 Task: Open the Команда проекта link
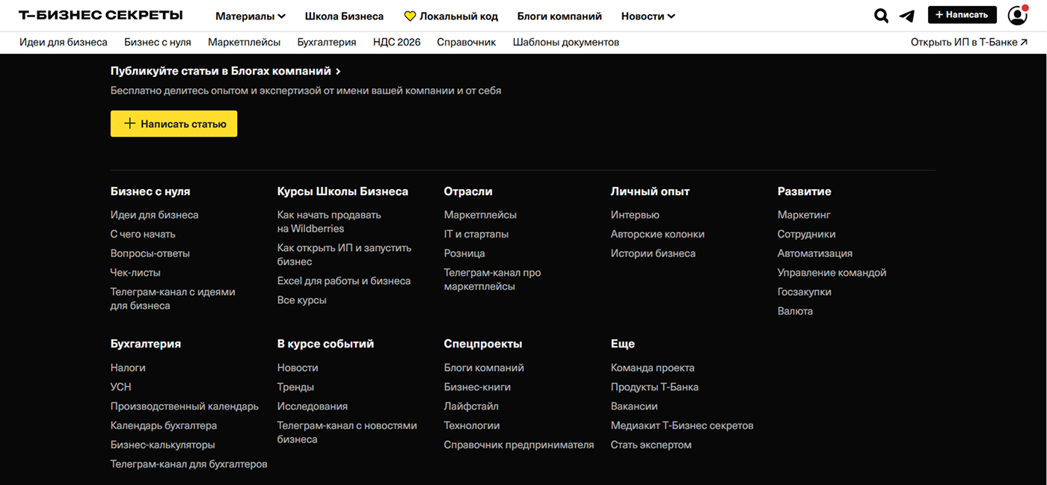(653, 368)
